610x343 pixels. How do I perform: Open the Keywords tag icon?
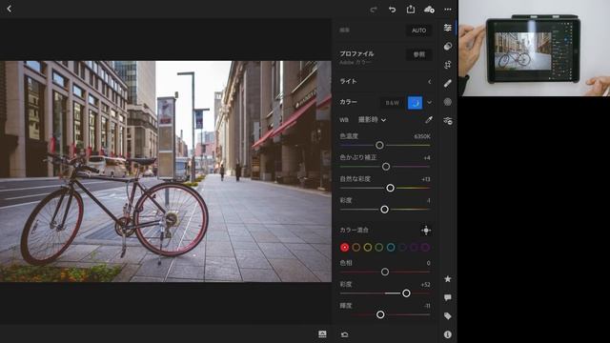[448, 315]
